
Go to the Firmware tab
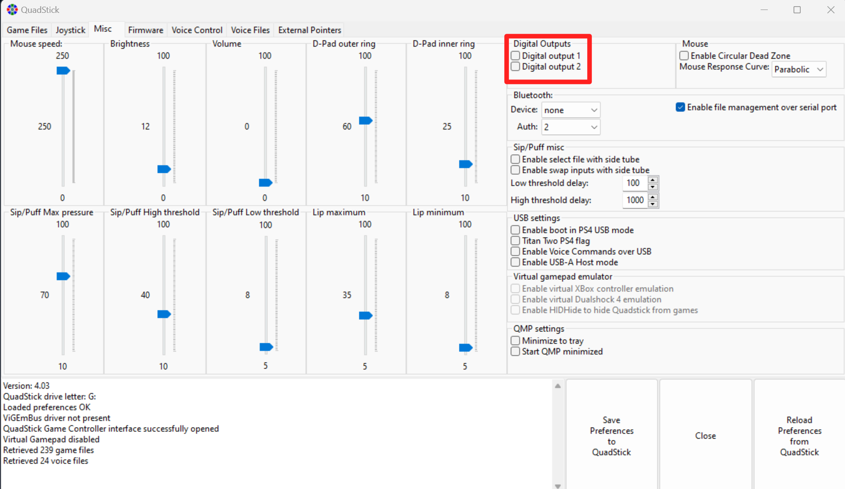pos(145,30)
